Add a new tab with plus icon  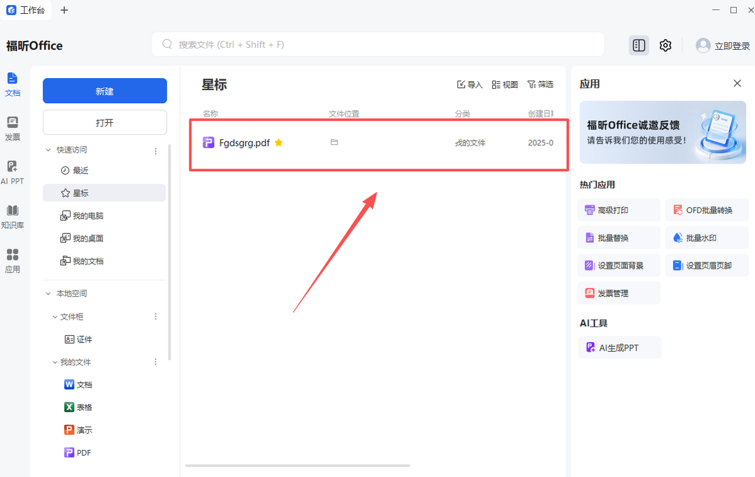click(64, 10)
